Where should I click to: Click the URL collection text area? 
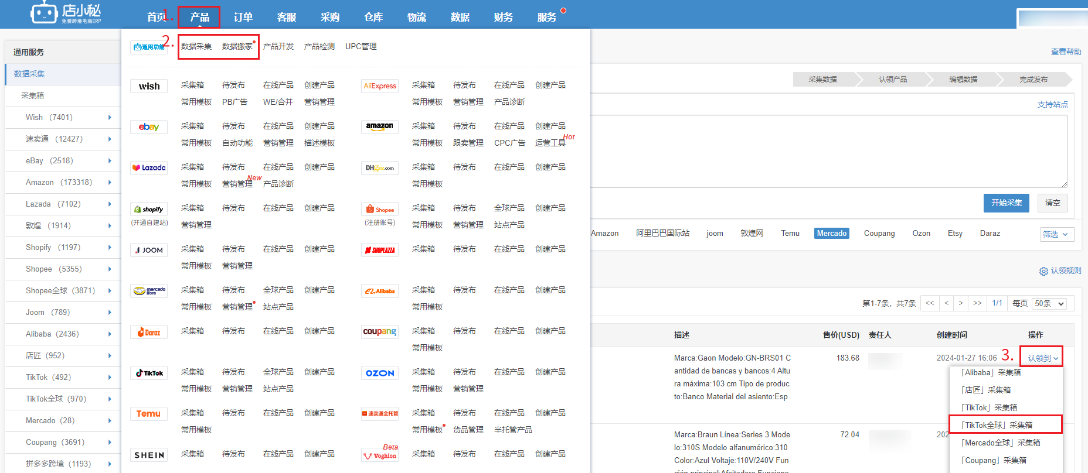tap(829, 151)
